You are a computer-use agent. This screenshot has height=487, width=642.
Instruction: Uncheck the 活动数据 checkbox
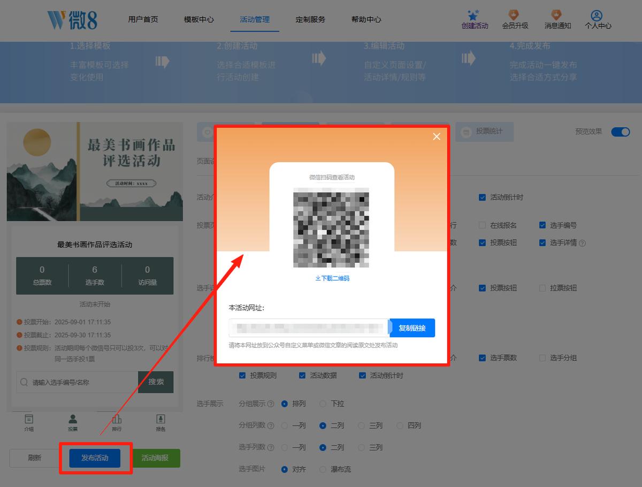[302, 375]
